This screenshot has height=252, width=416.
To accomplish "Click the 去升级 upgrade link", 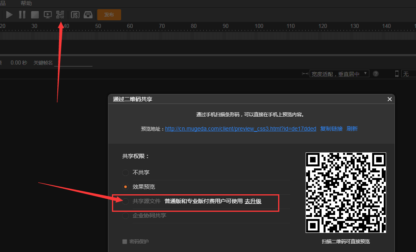I will 253,201.
